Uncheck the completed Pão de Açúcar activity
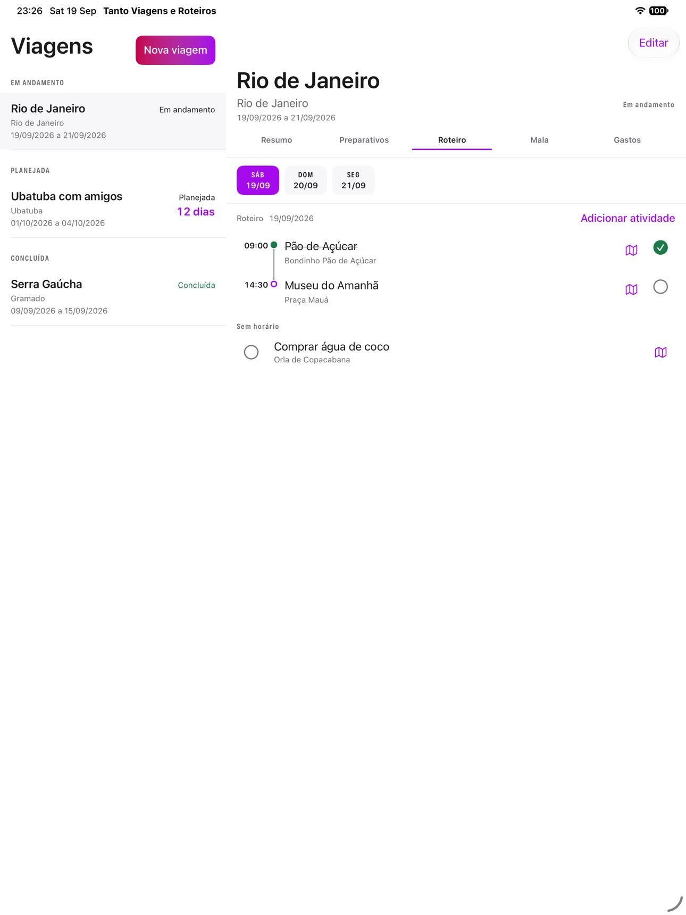The height and width of the screenshot is (915, 686). coord(660,248)
